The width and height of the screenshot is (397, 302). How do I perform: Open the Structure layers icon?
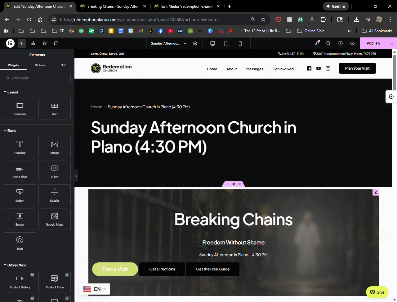[45, 43]
